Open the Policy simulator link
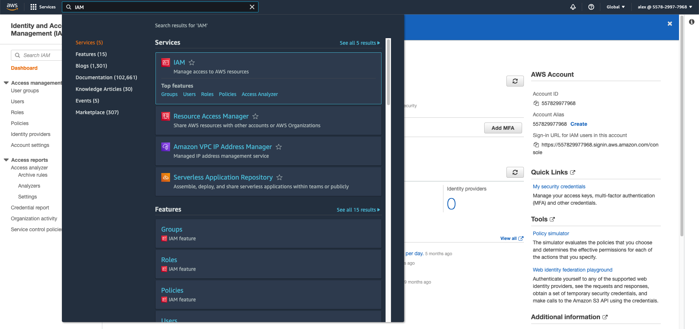 tap(551, 233)
